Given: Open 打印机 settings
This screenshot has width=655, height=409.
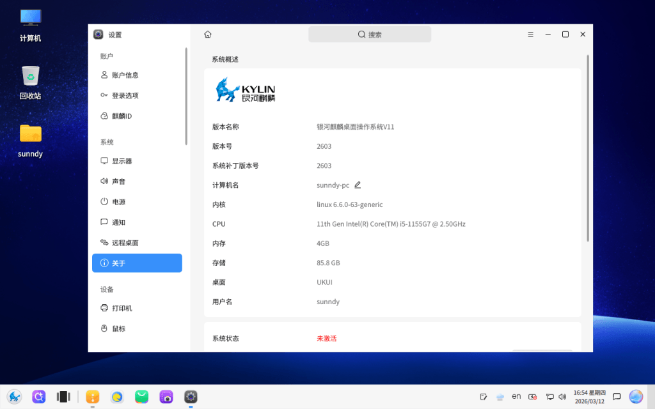Looking at the screenshot, I should 137,309.
